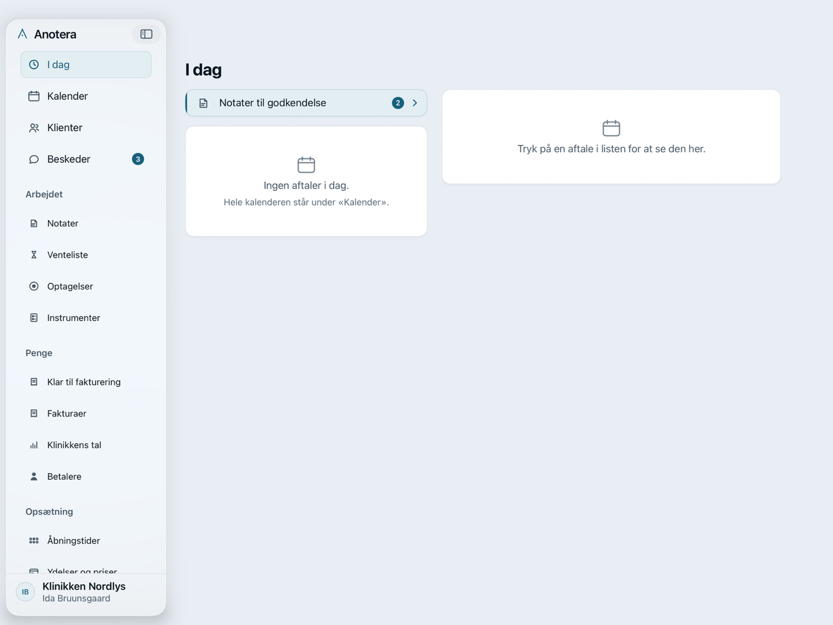Screen dimensions: 833x625
Task: Open Fakturaer in the sidebar
Action: [x=86, y=413]
